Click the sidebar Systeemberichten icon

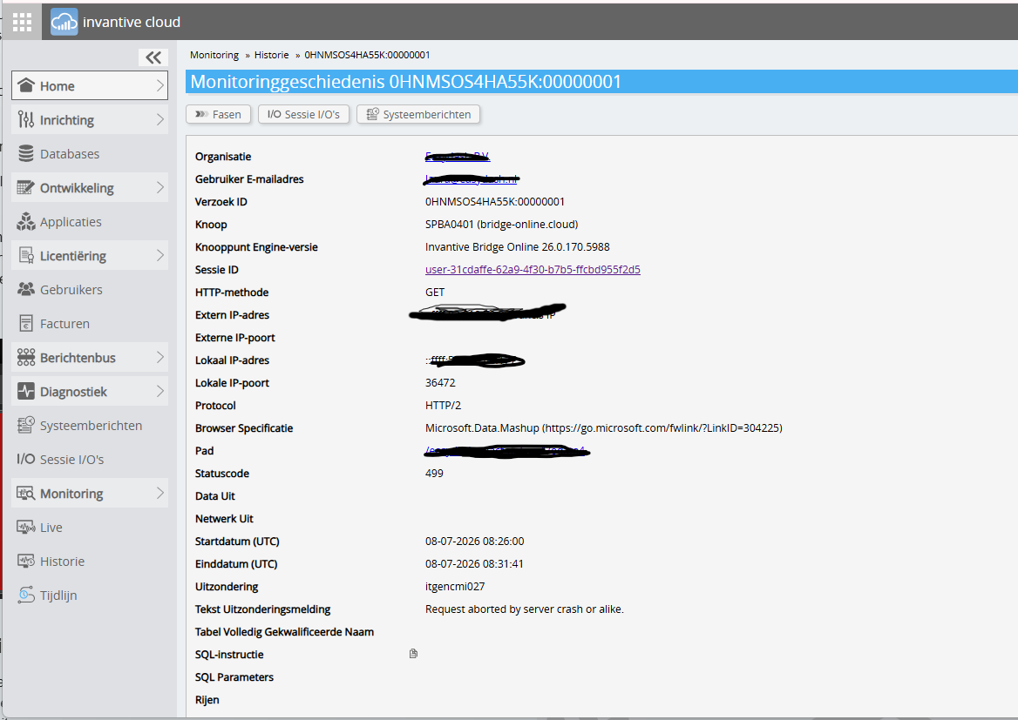point(26,425)
